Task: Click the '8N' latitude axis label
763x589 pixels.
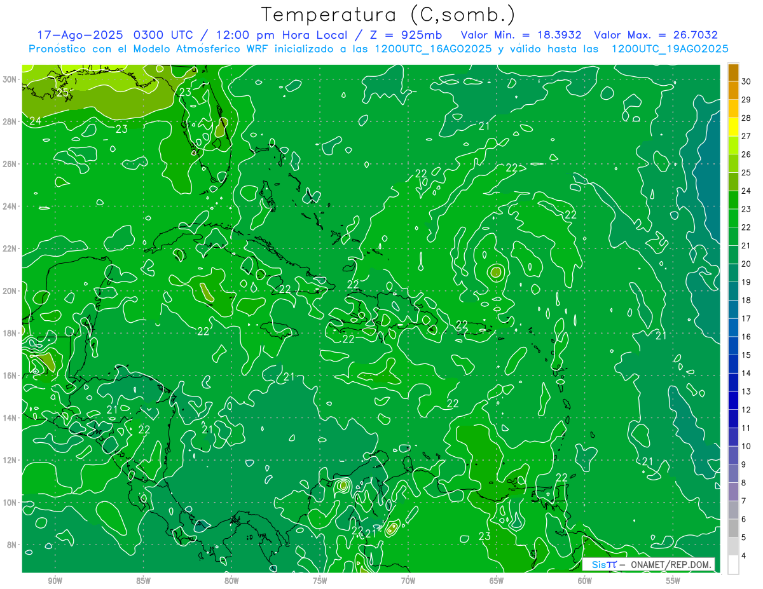Action: tap(11, 545)
